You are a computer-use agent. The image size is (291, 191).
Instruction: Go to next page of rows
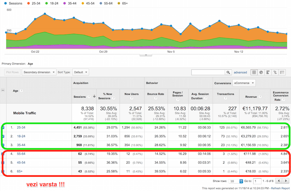286,181
